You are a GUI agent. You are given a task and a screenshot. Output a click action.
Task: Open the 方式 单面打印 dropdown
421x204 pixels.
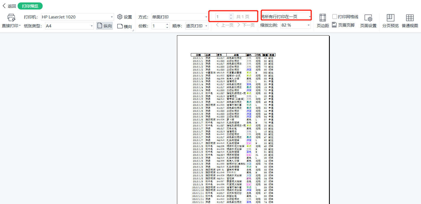[x=180, y=17]
